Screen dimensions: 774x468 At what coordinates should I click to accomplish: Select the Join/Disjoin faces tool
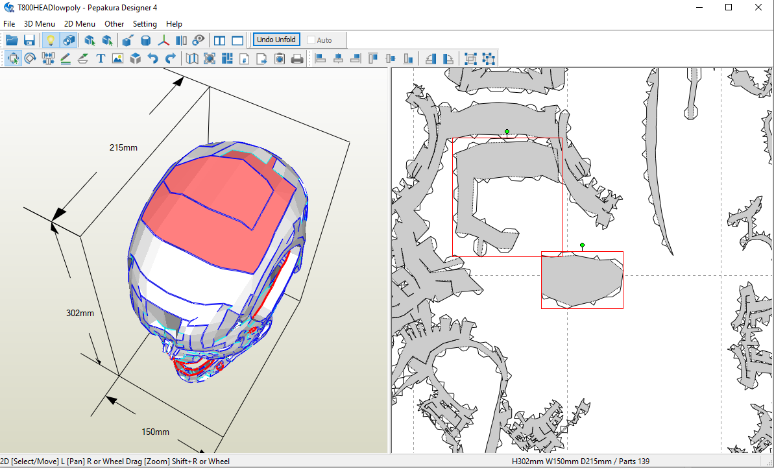coord(48,58)
